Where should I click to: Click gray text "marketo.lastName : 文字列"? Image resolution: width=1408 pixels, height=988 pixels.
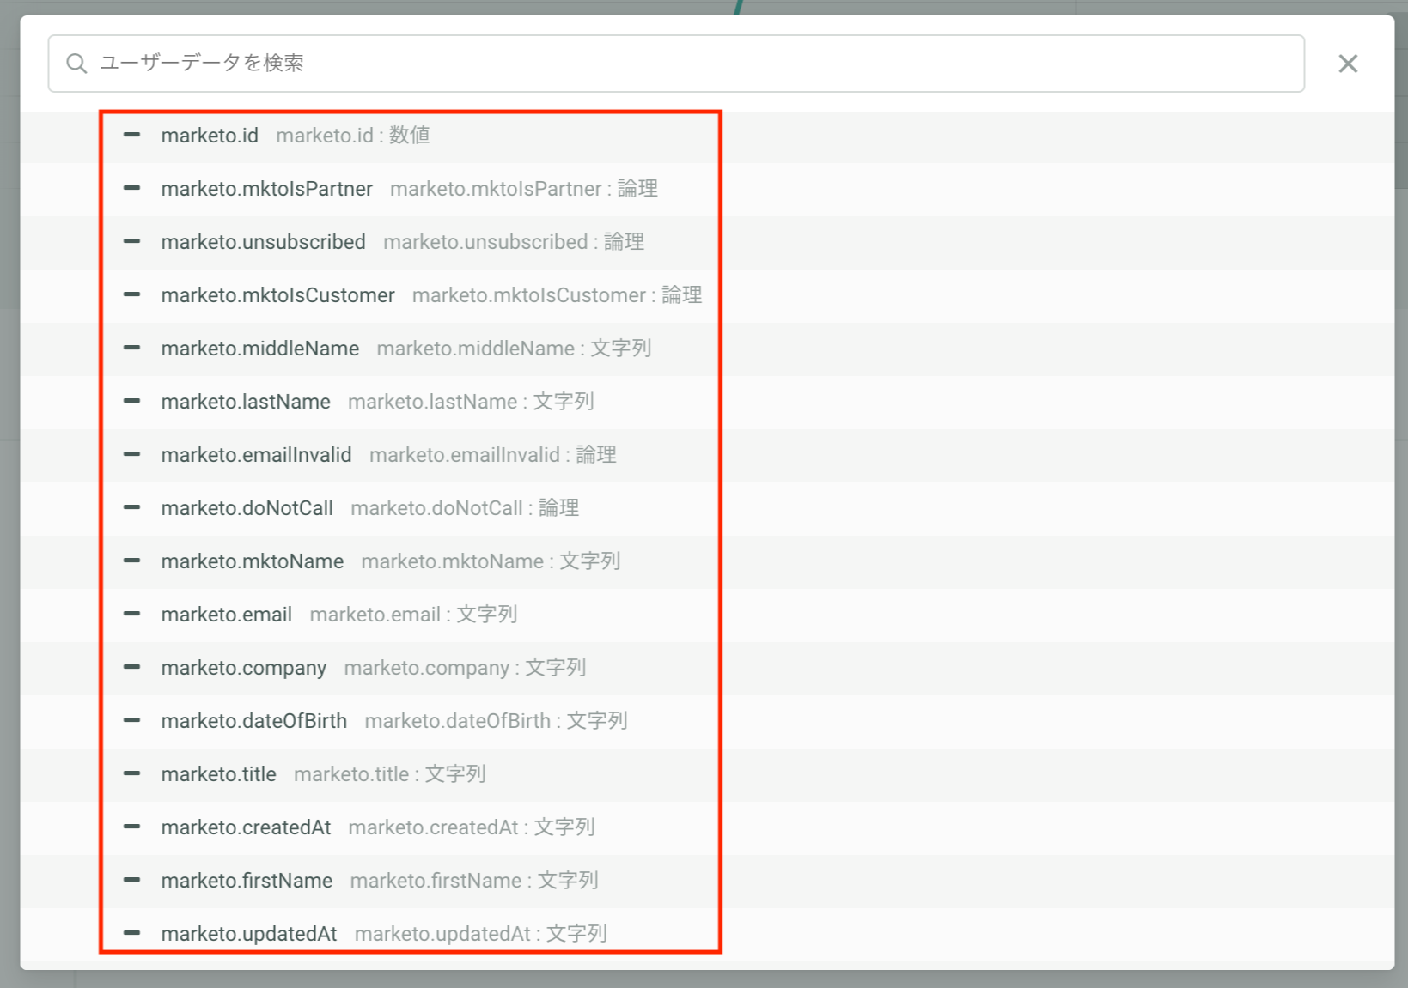pos(472,402)
